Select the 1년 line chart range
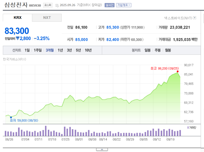 point(60,50)
